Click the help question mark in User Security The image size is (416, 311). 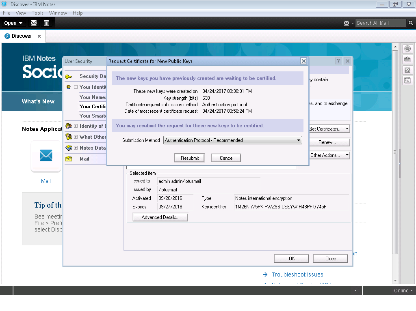338,61
